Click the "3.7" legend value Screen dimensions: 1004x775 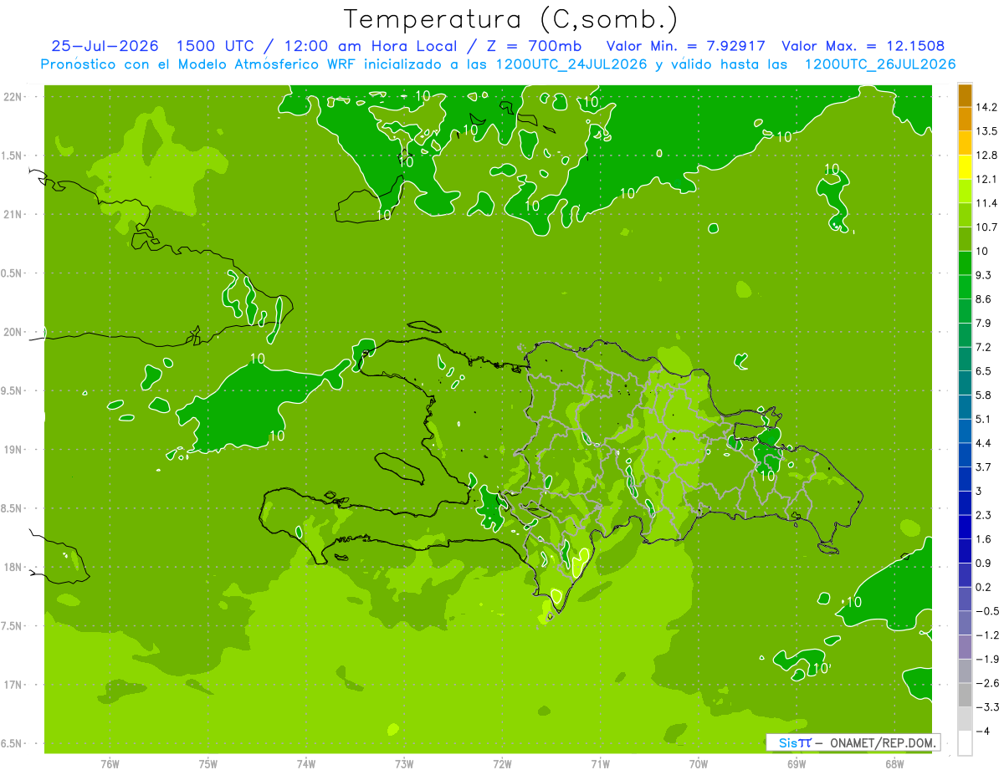[983, 467]
